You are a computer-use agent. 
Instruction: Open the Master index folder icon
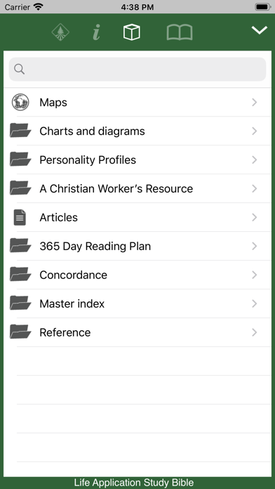(x=20, y=304)
